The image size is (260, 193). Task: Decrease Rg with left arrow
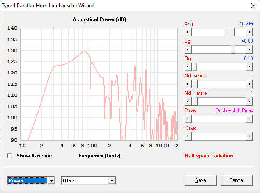click(188, 67)
